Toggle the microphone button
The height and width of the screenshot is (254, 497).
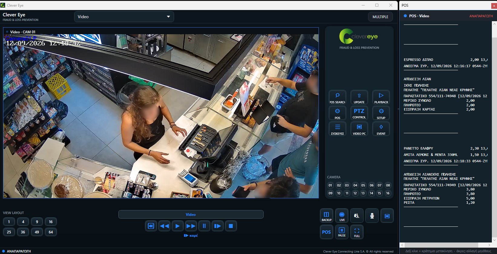[x=372, y=216]
